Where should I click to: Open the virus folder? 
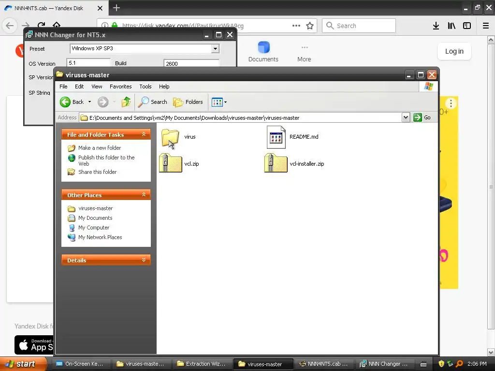click(x=171, y=137)
